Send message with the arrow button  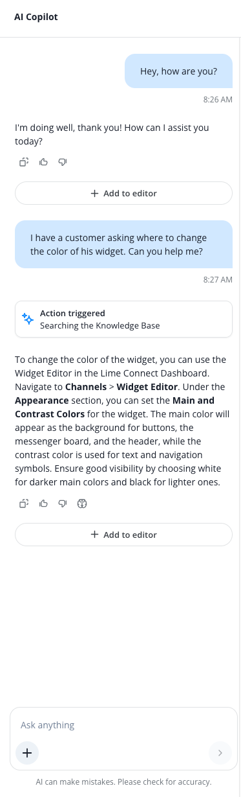point(220,752)
